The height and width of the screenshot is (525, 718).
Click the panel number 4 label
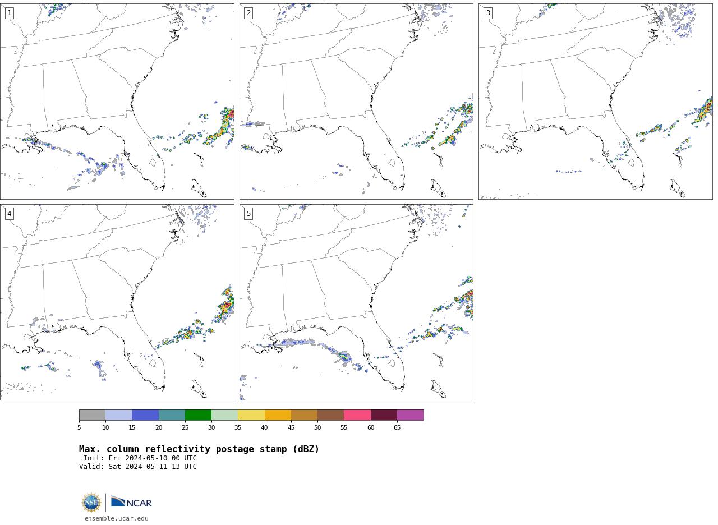[9, 214]
